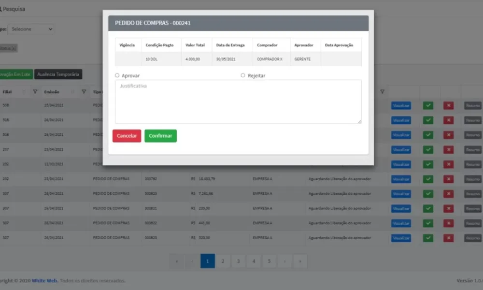The width and height of the screenshot is (483, 290).
Task: Click filter funnel icon at right column header
Action: coord(382,91)
